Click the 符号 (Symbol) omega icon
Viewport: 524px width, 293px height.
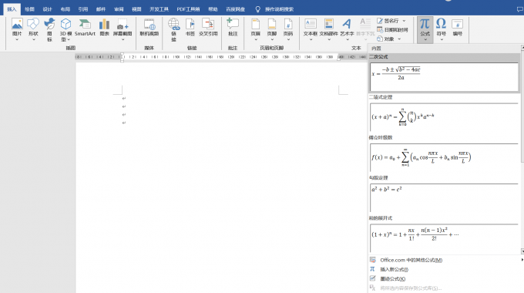(x=441, y=24)
